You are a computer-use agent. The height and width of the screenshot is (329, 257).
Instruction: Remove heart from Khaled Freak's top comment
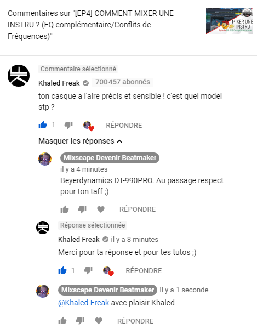click(89, 126)
